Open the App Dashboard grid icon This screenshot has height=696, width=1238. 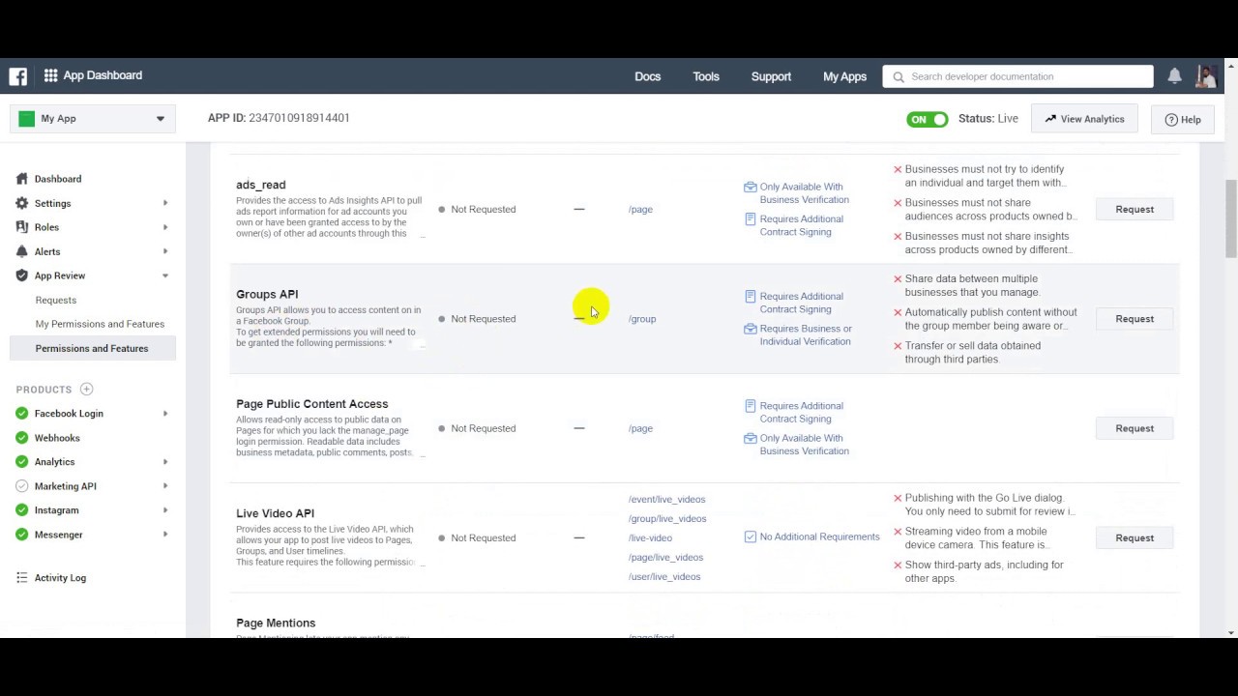[x=50, y=75]
